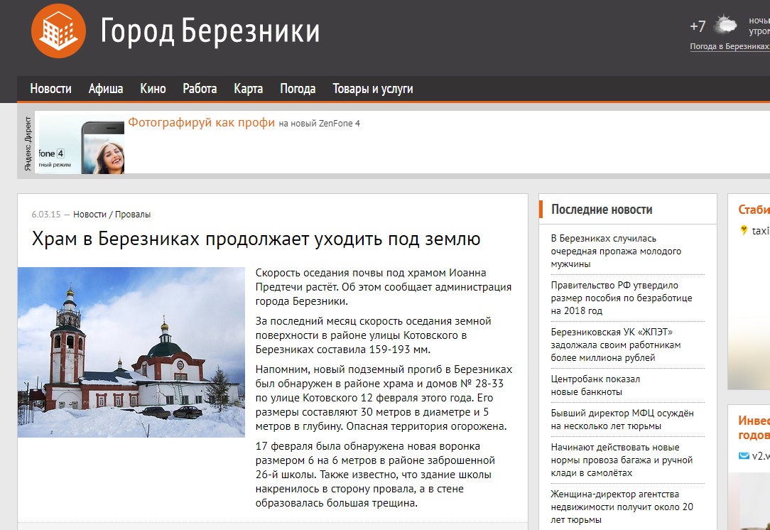Click the blue envelope ad icon
The width and height of the screenshot is (770, 530).
tap(744, 455)
